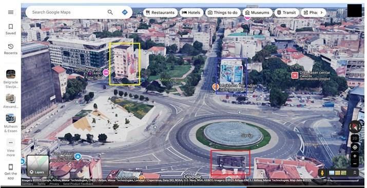
Task: Open directions via blue arrow icon
Action: (125, 12)
